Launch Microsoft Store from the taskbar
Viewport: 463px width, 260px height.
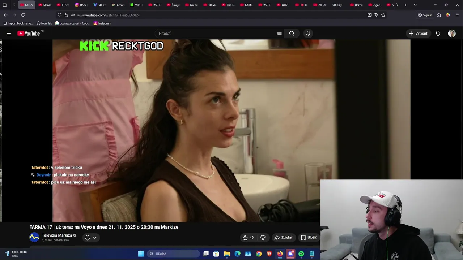[x=216, y=254]
